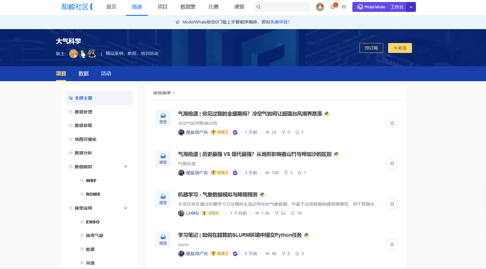Collapse the 数值模拟 topic group
Viewport: 486px width, 269px height.
tap(125, 167)
